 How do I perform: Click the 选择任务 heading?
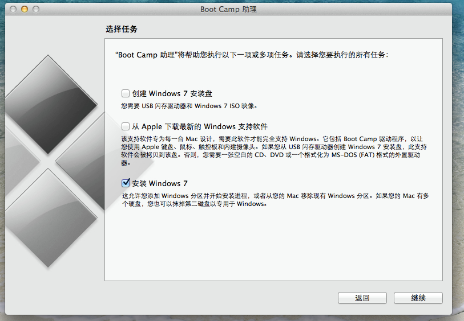click(x=122, y=29)
